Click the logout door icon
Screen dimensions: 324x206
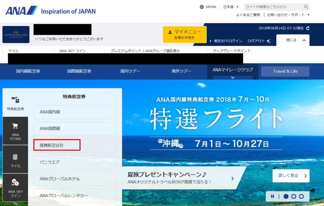[269, 41]
